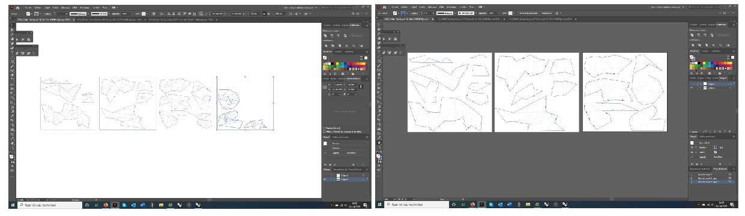
Task: Select Calque 1 layer row in left window
Action: [345, 179]
